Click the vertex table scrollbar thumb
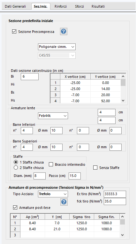 (x=123, y=82)
